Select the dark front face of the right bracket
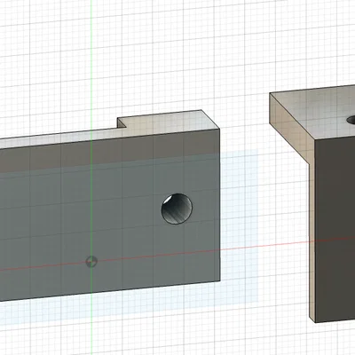Image resolution: width=355 pixels, height=355 pixels. (335, 228)
